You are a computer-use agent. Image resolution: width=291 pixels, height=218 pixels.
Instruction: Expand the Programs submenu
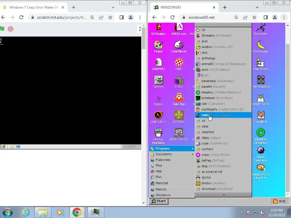pyautogui.click(x=172, y=148)
